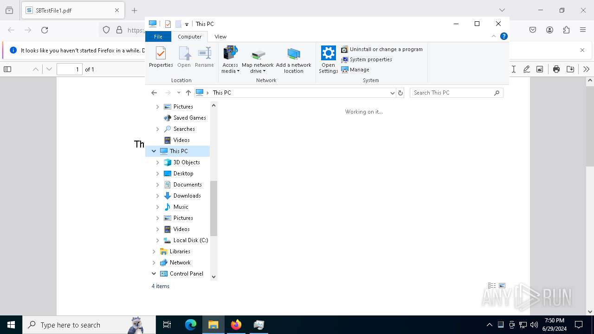The image size is (594, 334).
Task: Collapse the Explorer ribbon with chevron
Action: (x=494, y=36)
